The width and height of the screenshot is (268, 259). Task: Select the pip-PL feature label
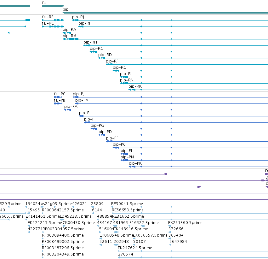(x=127, y=151)
